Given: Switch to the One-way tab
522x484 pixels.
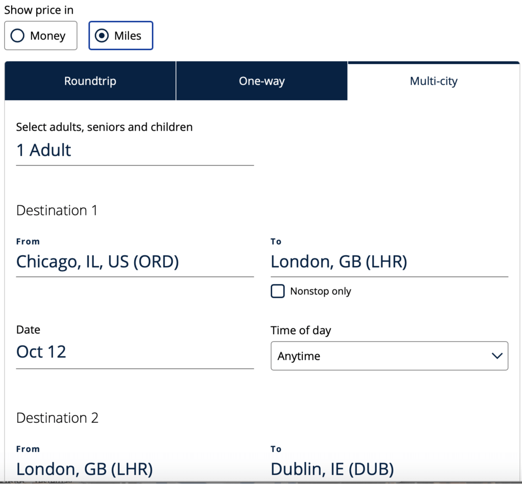Looking at the screenshot, I should pos(262,81).
